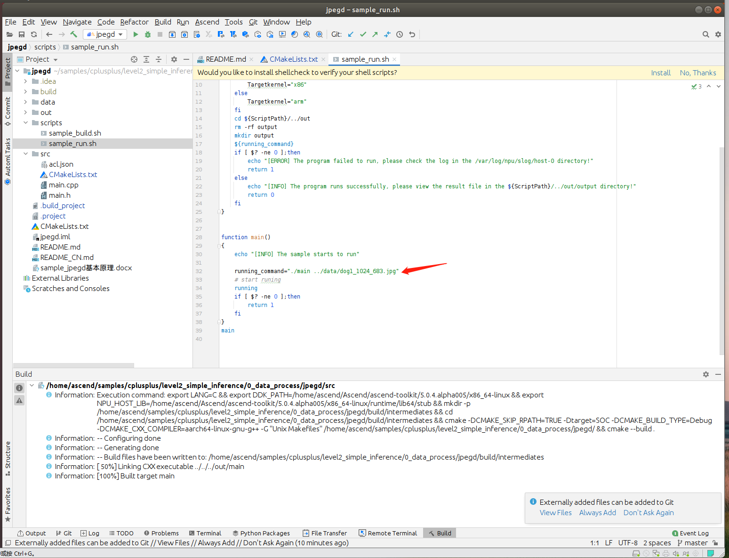Open the jpegd run configuration dropdown

[x=105, y=34]
